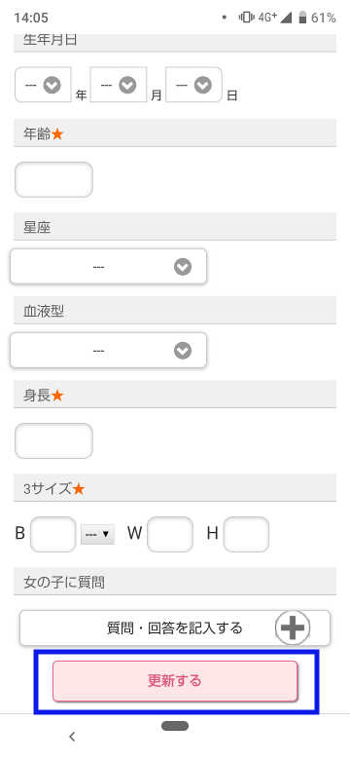Tap the Android back arrow
This screenshot has height=760, width=350.
click(x=72, y=737)
